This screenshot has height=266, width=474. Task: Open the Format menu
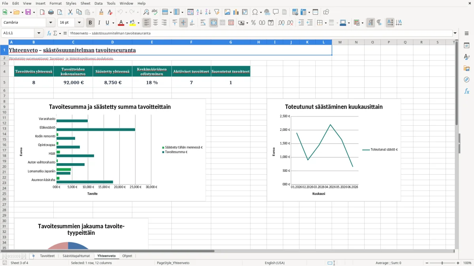click(x=55, y=3)
